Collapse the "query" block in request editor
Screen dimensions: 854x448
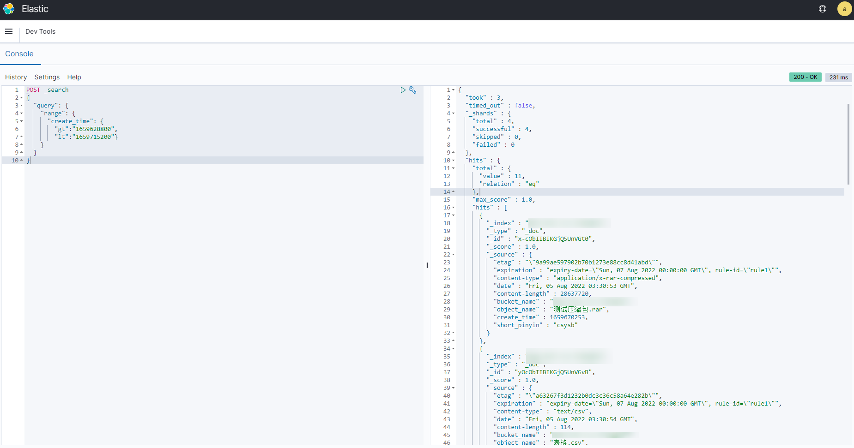(21, 106)
